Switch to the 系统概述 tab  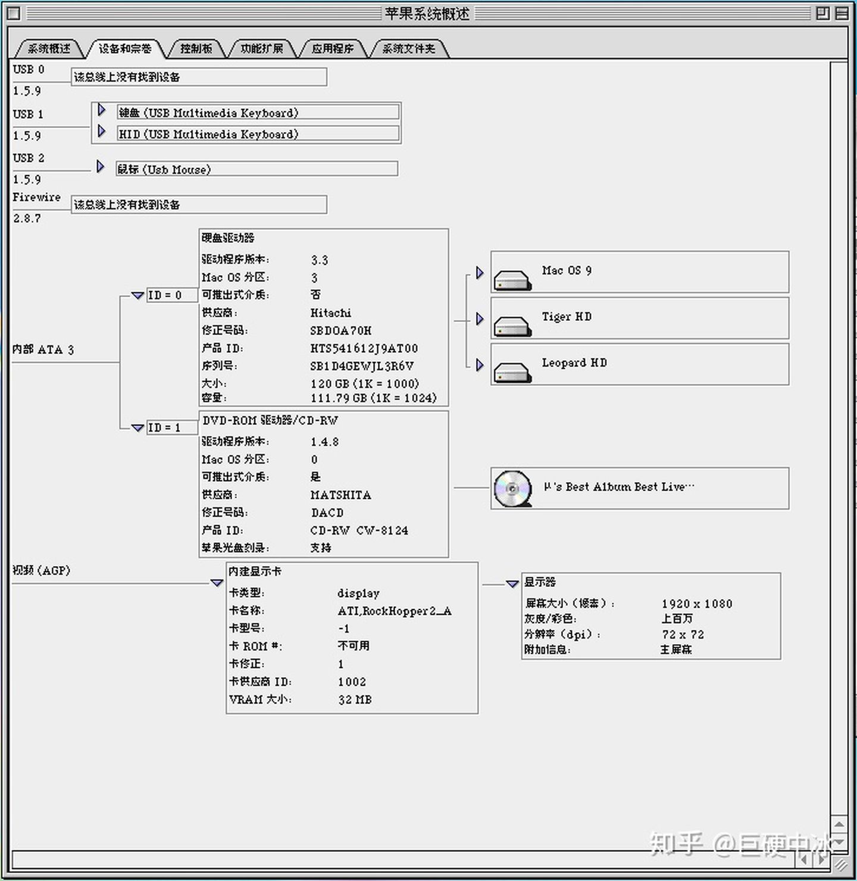(49, 49)
